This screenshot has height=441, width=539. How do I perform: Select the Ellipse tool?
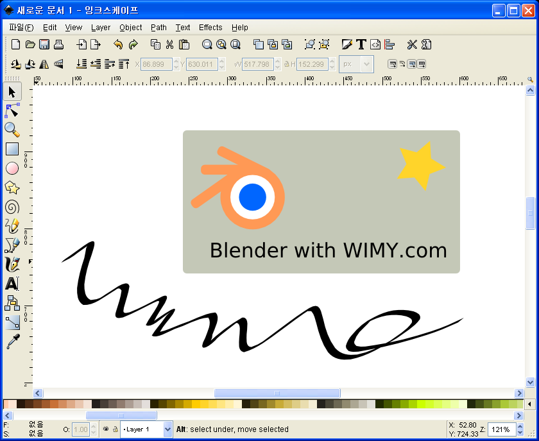click(x=12, y=169)
